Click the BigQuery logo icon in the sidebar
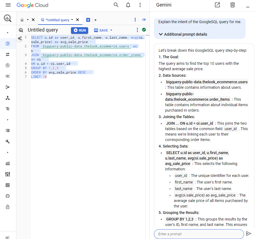Image resolution: width=256 pixels, height=239 pixels. (8, 18)
